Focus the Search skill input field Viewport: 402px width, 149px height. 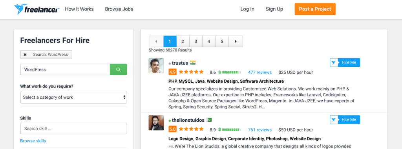73,129
